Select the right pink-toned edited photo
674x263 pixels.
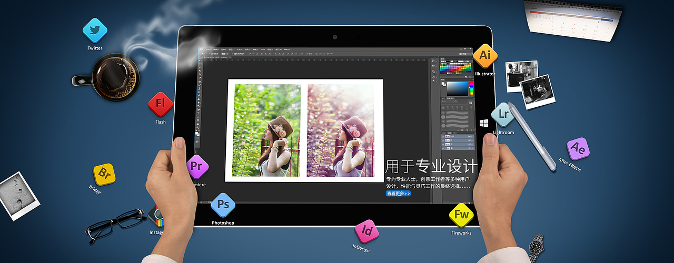(x=341, y=130)
